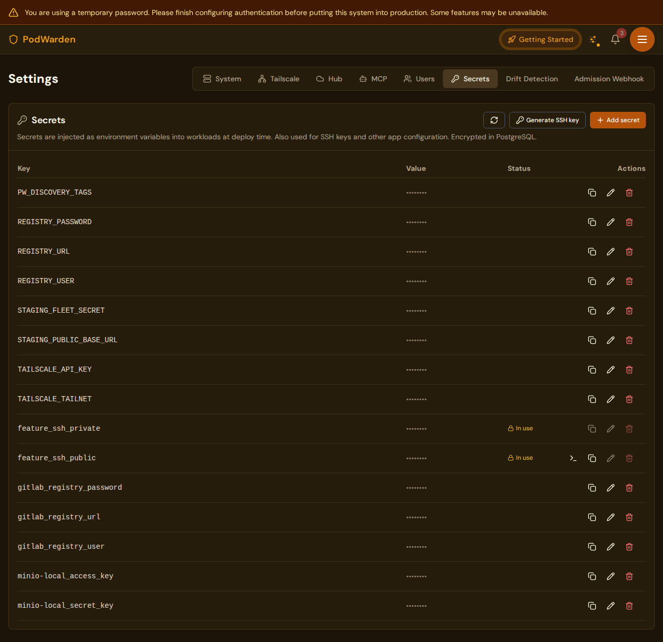Viewport: 663px width, 642px height.
Task: Click the Add secret button
Action: coord(617,120)
